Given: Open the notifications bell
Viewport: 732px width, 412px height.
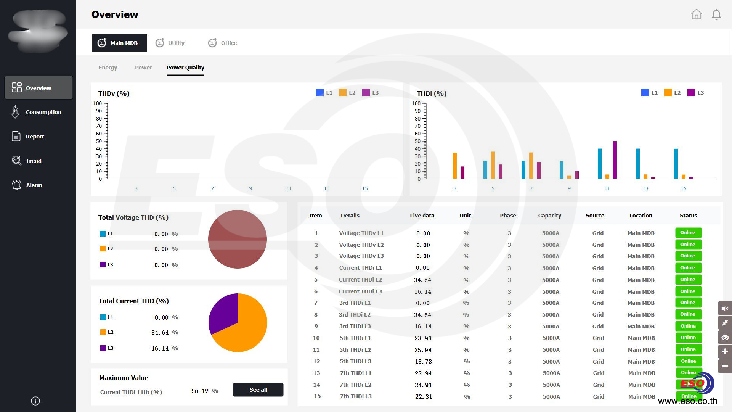Looking at the screenshot, I should pyautogui.click(x=716, y=14).
